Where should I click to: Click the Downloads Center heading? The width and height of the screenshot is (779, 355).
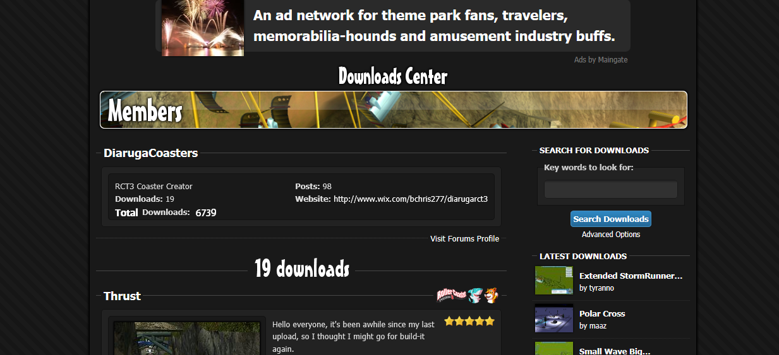392,77
